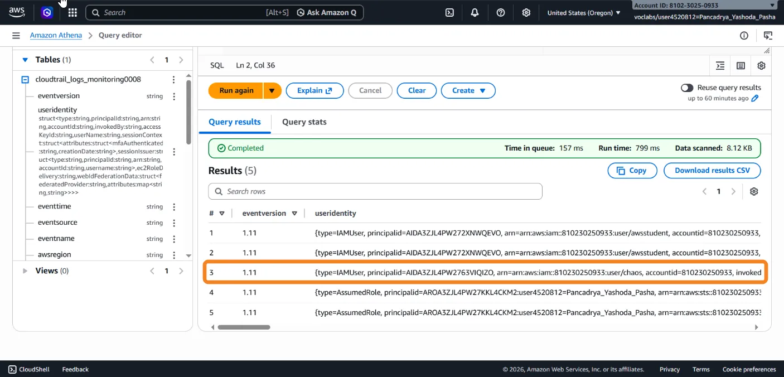This screenshot has width=784, height=377.
Task: Select result row 3 with user/chaos
Action: coord(486,273)
